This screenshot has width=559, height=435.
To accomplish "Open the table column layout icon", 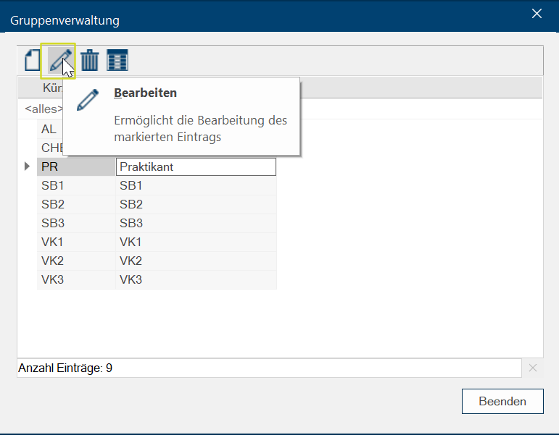I will click(x=117, y=60).
